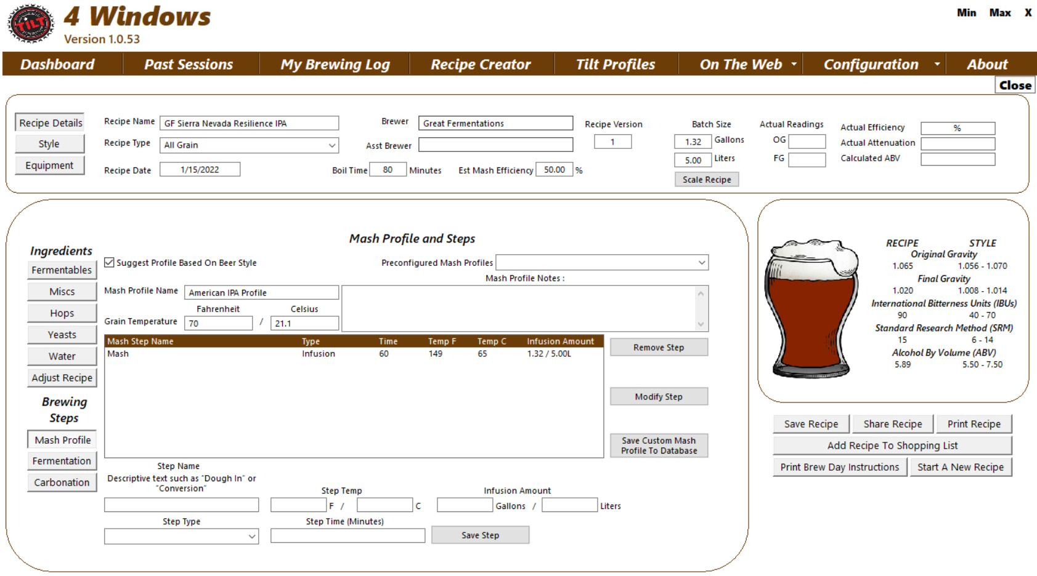Click the TILT logo icon
This screenshot has height=576, width=1037.
30,24
